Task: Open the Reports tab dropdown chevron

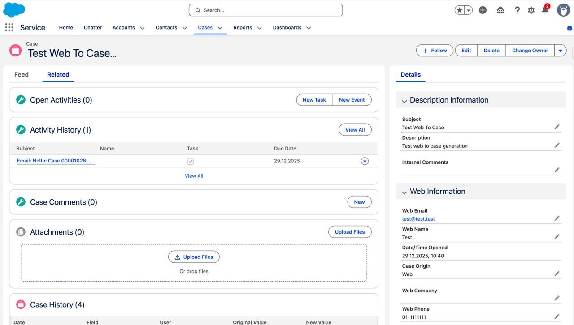Action: tap(259, 28)
